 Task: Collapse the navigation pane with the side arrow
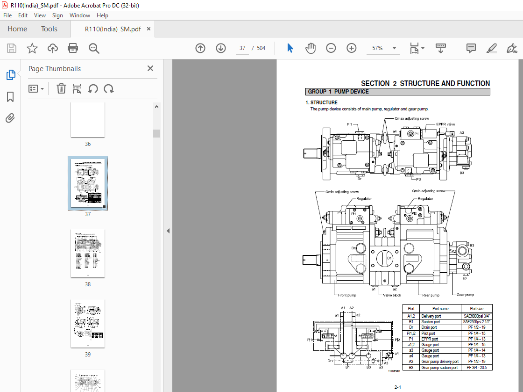168,231
